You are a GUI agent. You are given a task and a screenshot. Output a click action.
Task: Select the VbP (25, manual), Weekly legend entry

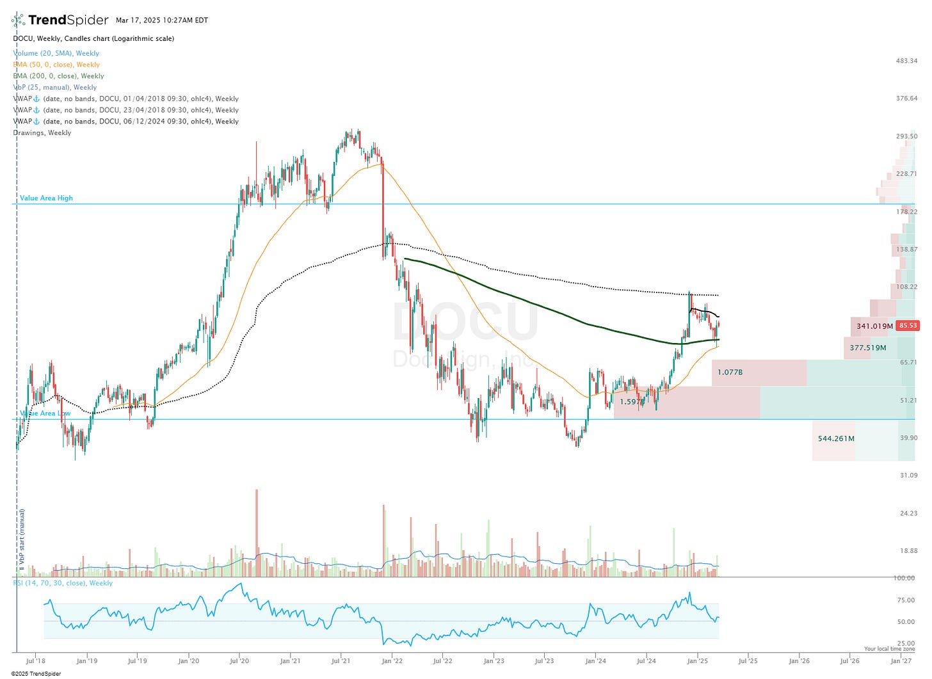[x=55, y=88]
